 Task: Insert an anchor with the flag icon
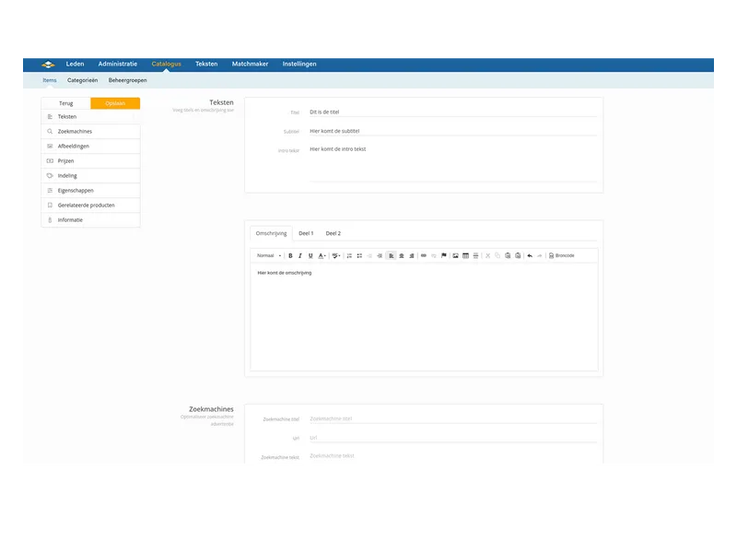point(444,256)
